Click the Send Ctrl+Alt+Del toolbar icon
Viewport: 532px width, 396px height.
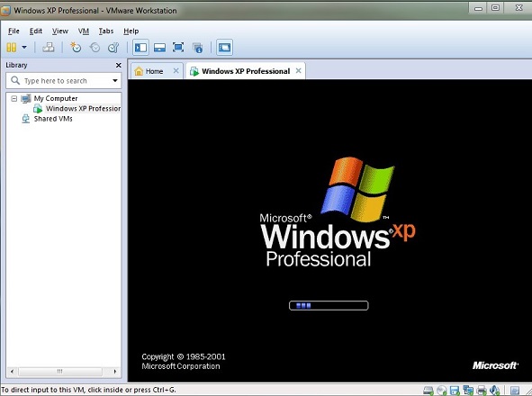point(49,47)
